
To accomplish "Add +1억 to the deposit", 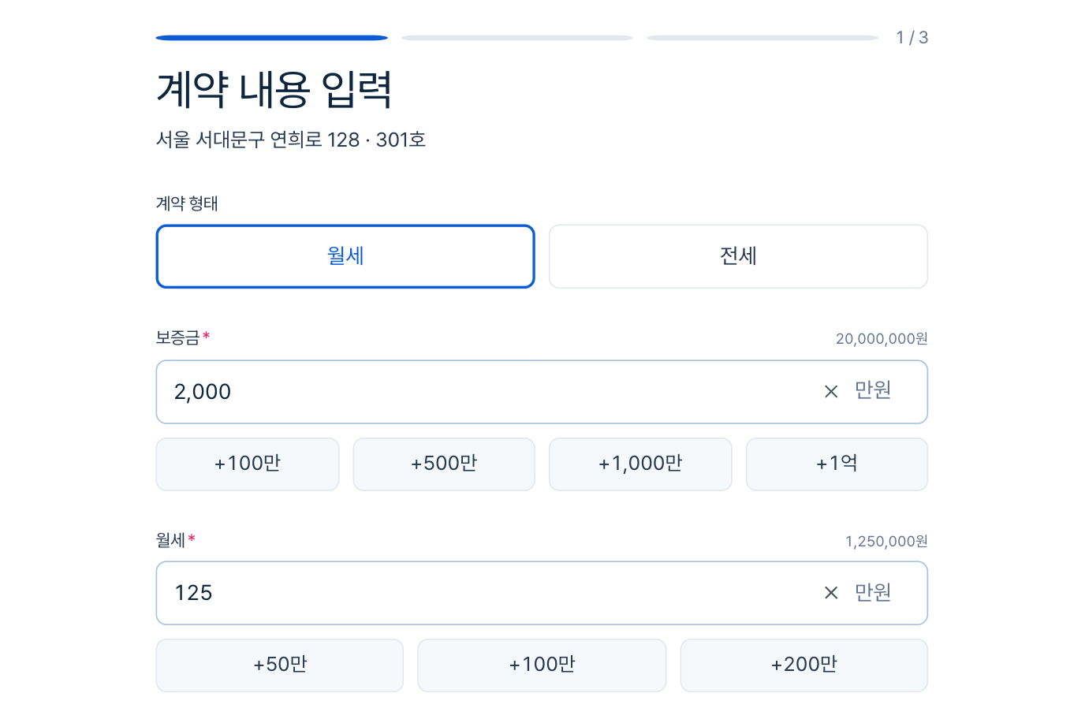I will click(x=837, y=464).
